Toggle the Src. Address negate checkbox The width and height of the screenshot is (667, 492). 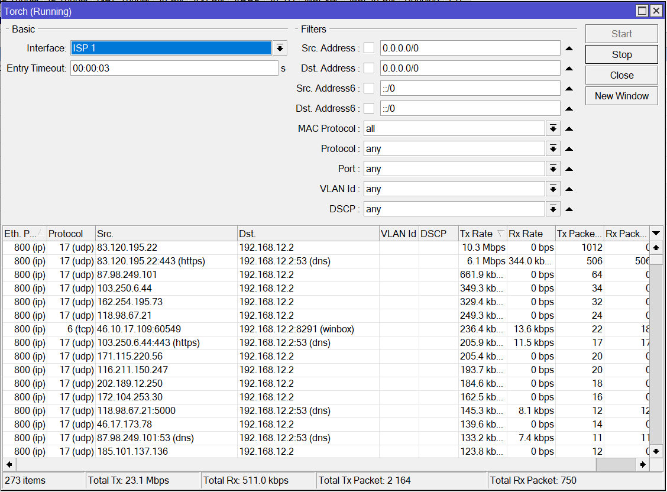369,48
